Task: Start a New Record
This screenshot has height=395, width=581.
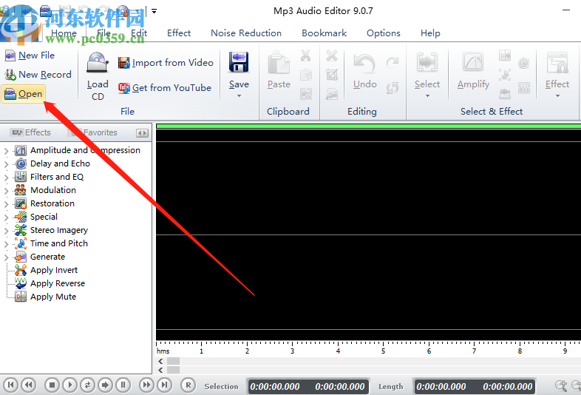Action: click(38, 75)
